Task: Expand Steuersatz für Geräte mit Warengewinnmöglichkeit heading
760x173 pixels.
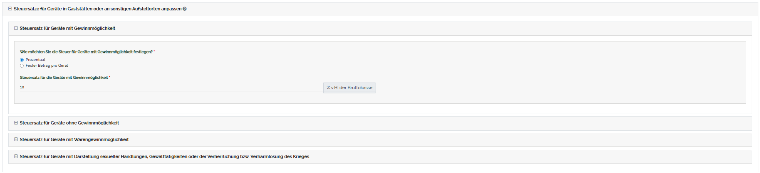Action: point(74,139)
